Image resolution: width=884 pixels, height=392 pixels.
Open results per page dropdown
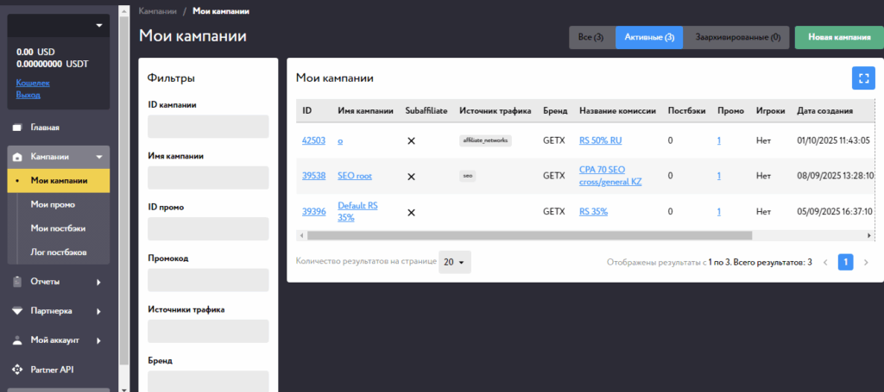[454, 262]
